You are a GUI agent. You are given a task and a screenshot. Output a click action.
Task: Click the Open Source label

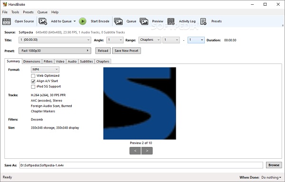[x=24, y=21]
